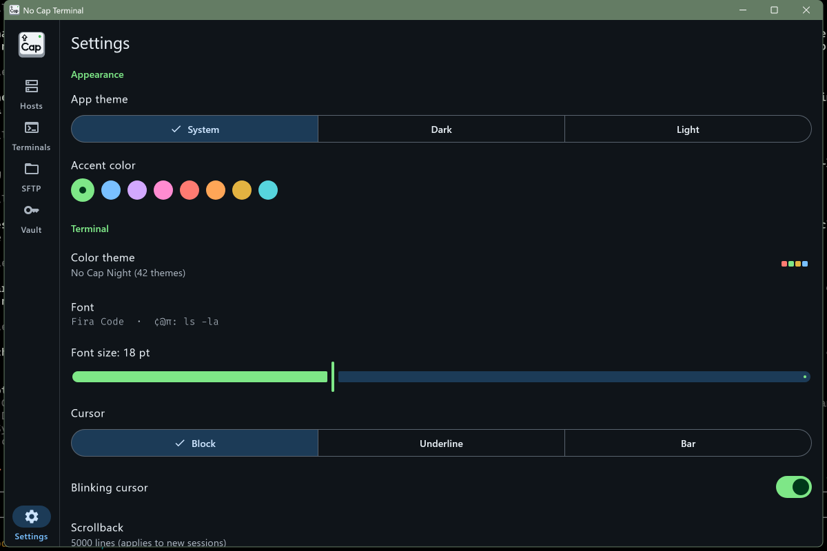The width and height of the screenshot is (827, 551).
Task: Click the color theme preview swatches
Action: coord(795,264)
